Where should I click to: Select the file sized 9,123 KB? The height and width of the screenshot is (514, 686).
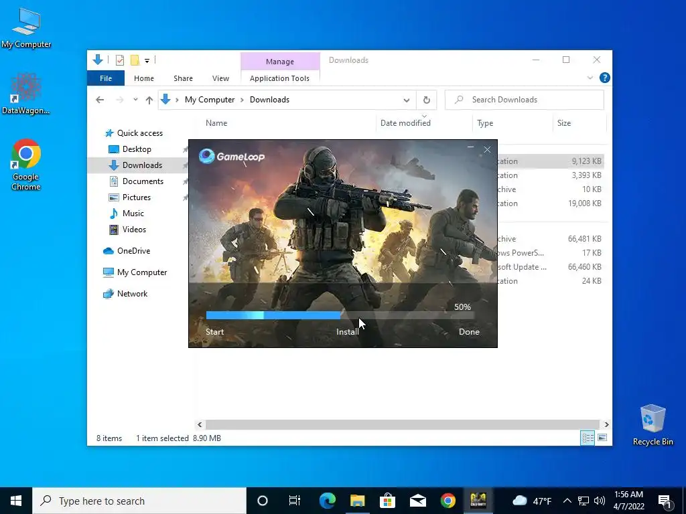tap(551, 161)
